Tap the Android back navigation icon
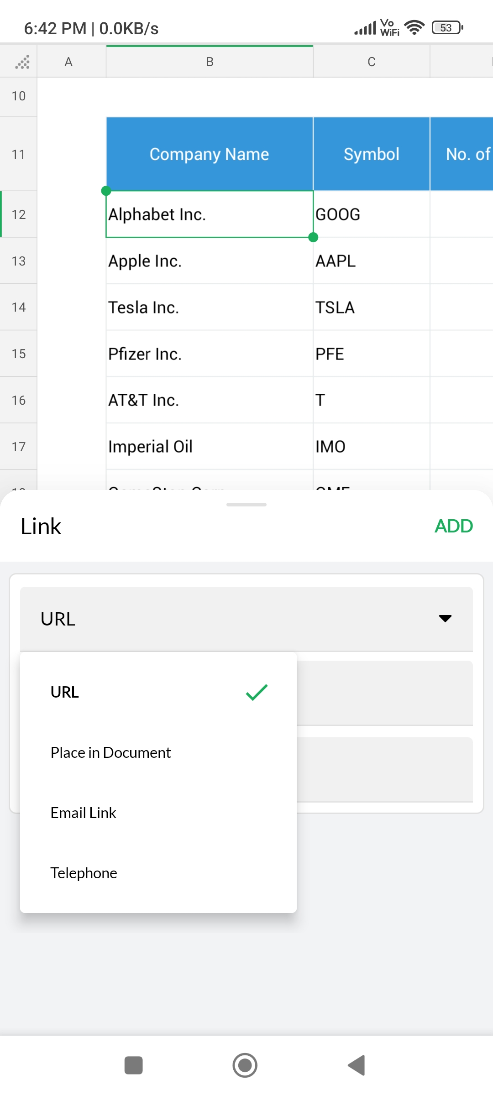 coord(357,1065)
